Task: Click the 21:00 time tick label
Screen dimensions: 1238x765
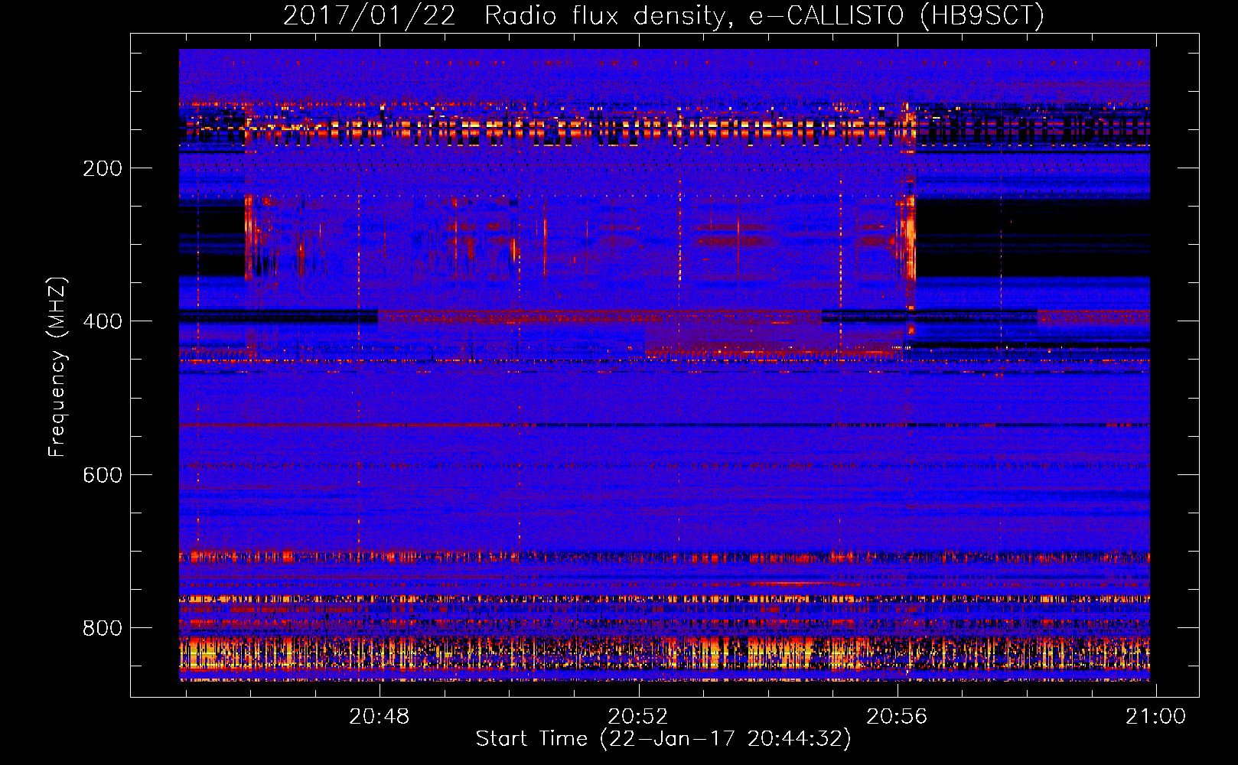Action: 1155,716
